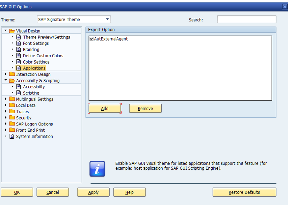The width and height of the screenshot is (288, 205).
Task: Open Color Settings entry
Action: [x=36, y=62]
